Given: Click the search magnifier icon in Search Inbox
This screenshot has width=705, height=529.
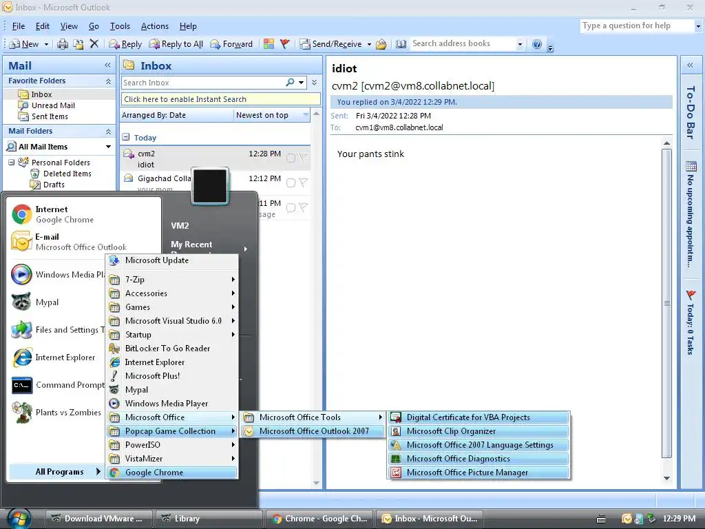Looking at the screenshot, I should (290, 83).
